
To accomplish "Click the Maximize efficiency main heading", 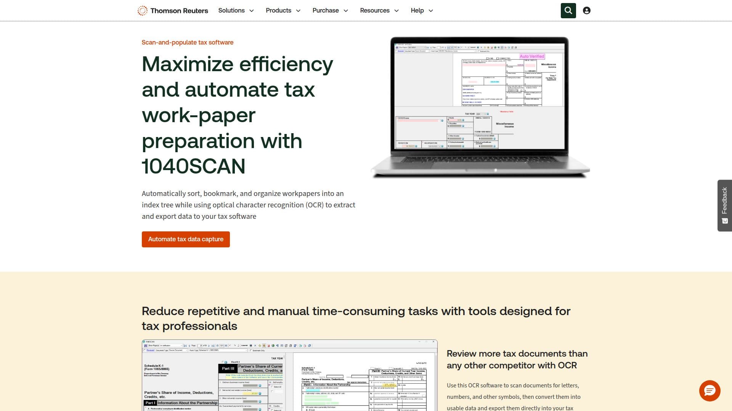I will coord(238,115).
